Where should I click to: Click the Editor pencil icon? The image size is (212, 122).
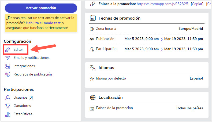[x=8, y=50]
